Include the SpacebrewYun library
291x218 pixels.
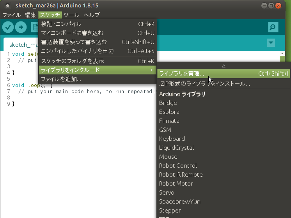click(224, 202)
